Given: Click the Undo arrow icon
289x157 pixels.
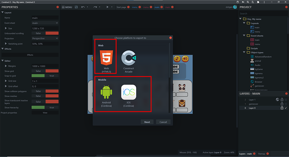Looking at the screenshot, I should [x=83, y=7].
